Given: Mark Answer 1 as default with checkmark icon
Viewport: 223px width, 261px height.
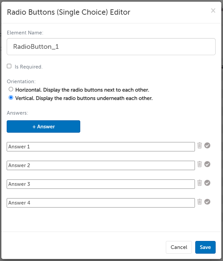Looking at the screenshot, I should 207,145.
